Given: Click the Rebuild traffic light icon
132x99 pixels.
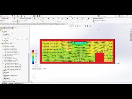Looking at the screenshot, I should (37, 16).
